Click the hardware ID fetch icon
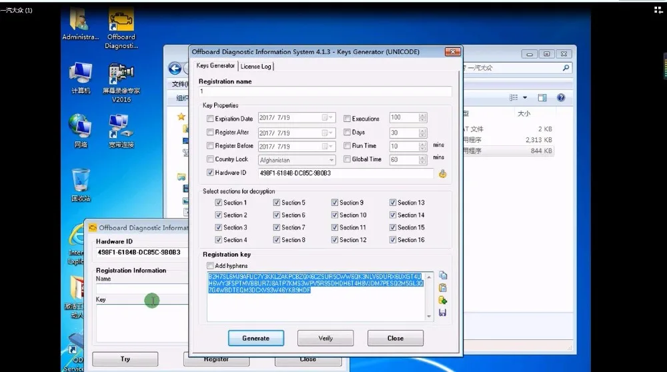667x372 pixels. (x=442, y=173)
